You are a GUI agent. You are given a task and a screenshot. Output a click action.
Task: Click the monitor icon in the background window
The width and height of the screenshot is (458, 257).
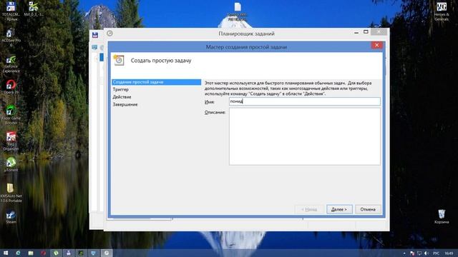point(94,47)
